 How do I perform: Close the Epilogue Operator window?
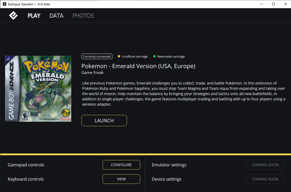coord(285,4)
